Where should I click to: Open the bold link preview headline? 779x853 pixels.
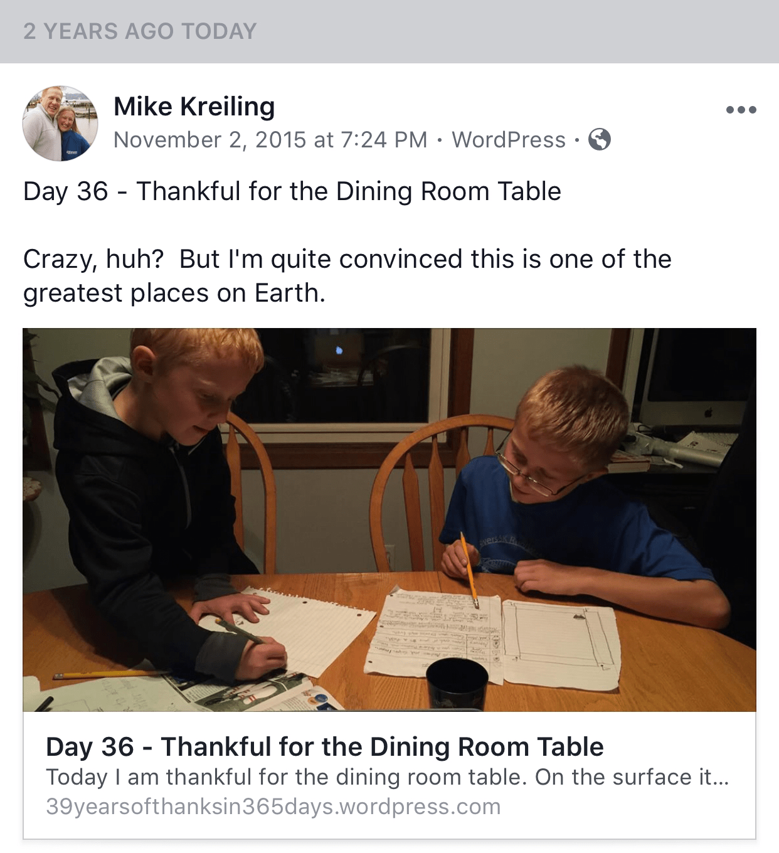tap(324, 746)
